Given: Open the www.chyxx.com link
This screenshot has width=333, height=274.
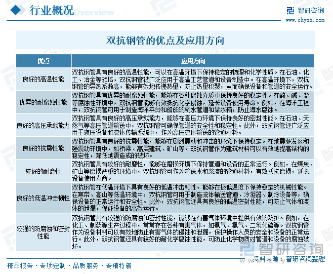Looking at the screenshot, I should tap(305, 20).
